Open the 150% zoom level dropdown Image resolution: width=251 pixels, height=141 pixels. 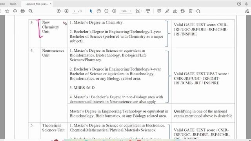pyautogui.click(x=126, y=11)
